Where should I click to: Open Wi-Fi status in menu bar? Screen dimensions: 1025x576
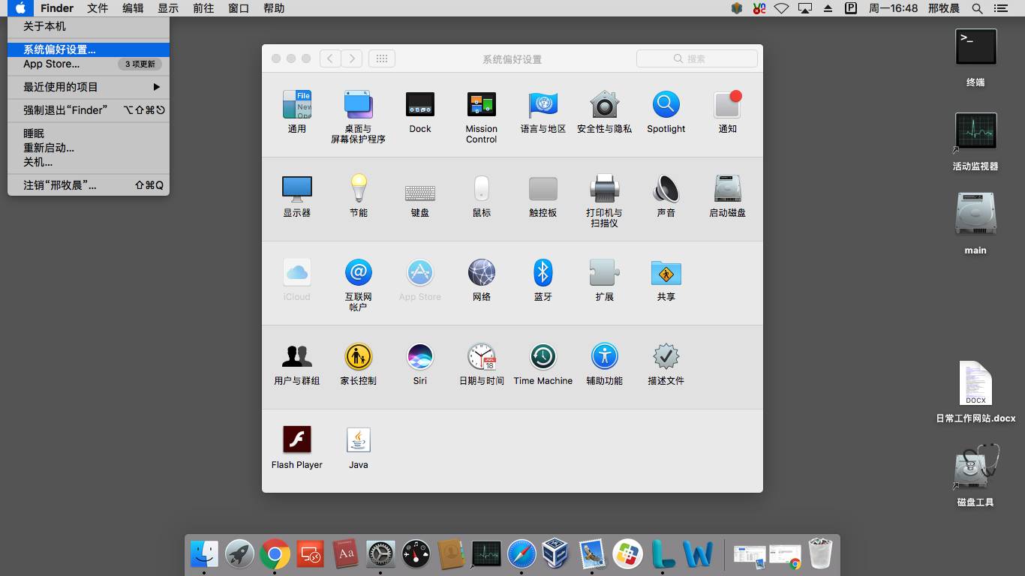[782, 8]
